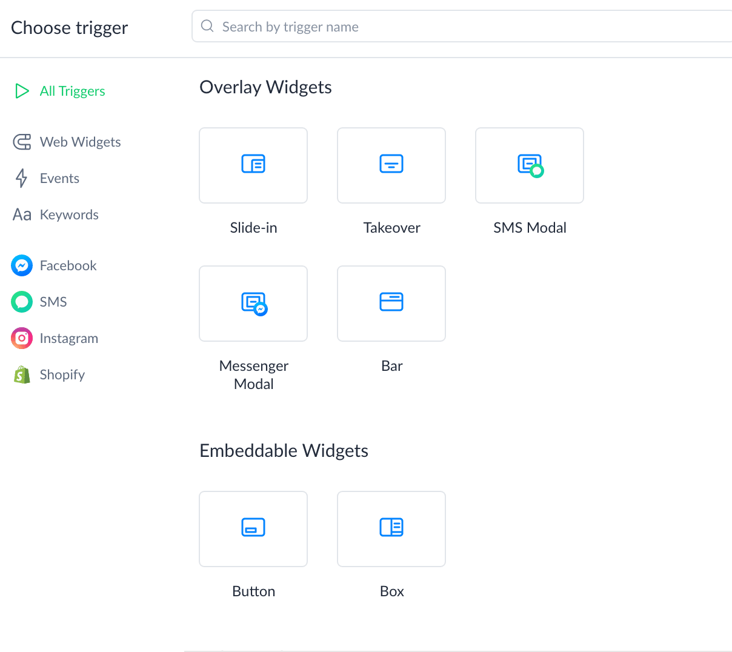Click the Slide-in label
The height and width of the screenshot is (652, 732).
pyautogui.click(x=253, y=228)
